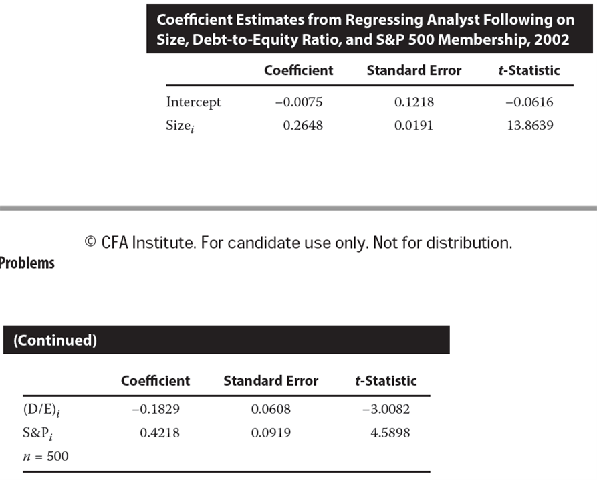Click the (Continued) table banner

pos(55,340)
